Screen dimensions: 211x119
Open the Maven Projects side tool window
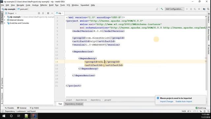click(209, 33)
